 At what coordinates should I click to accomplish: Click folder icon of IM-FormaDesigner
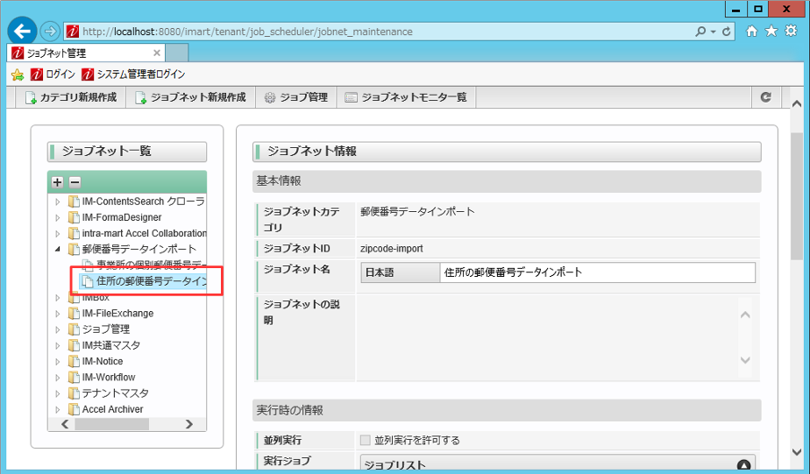point(74,217)
